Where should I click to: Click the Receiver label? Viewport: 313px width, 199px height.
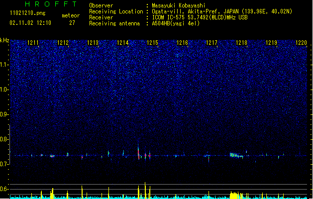[101, 17]
